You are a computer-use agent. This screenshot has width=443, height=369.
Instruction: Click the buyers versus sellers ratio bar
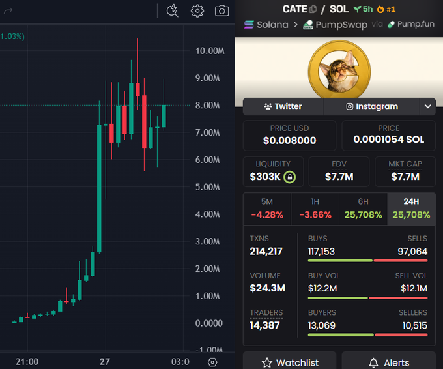coord(367,335)
